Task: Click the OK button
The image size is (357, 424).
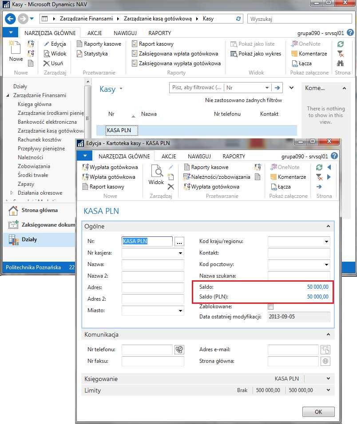Action: (x=318, y=412)
